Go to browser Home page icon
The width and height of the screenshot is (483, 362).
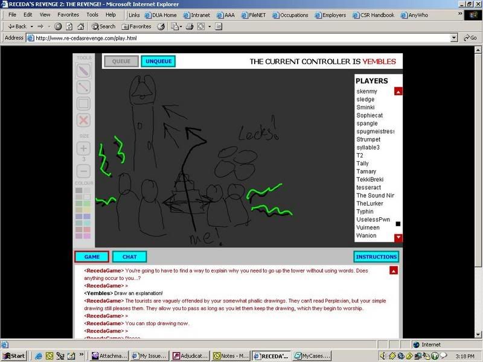(x=80, y=27)
